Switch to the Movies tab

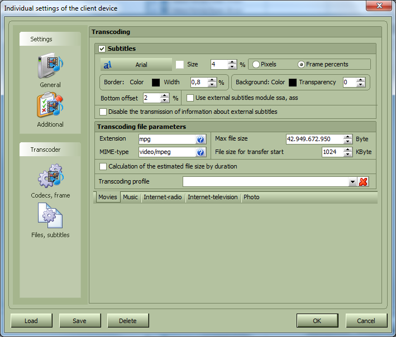[108, 198]
